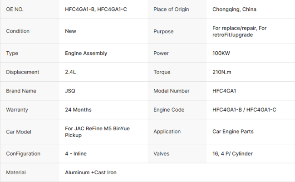
Task: Select the 24 Months warranty value
Action: click(78, 110)
